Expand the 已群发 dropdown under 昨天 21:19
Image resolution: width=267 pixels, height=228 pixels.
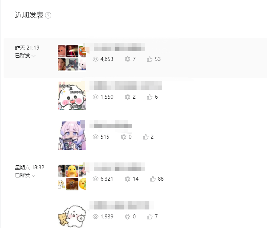coord(34,56)
